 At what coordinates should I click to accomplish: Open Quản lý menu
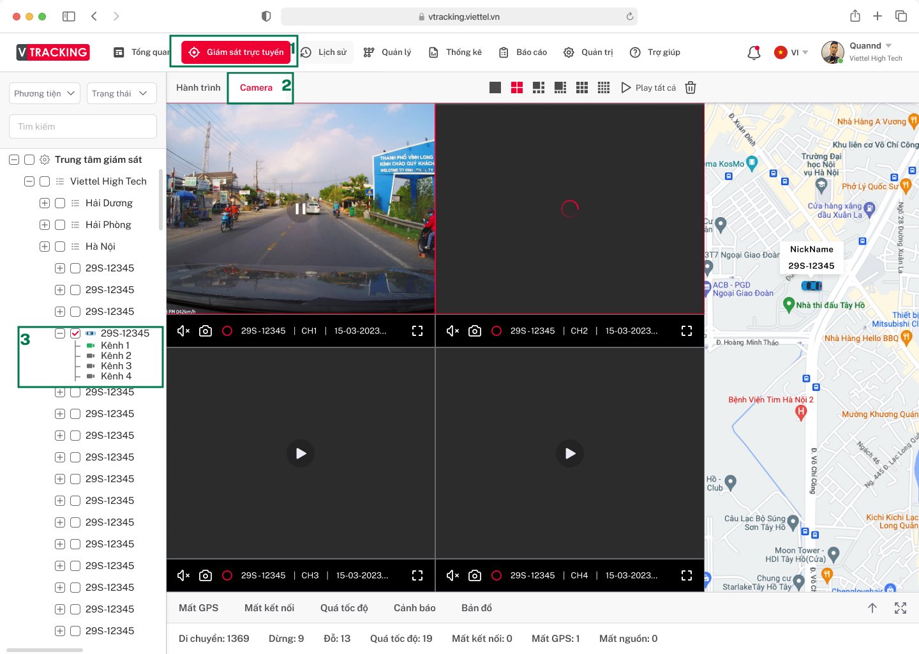pyautogui.click(x=387, y=52)
